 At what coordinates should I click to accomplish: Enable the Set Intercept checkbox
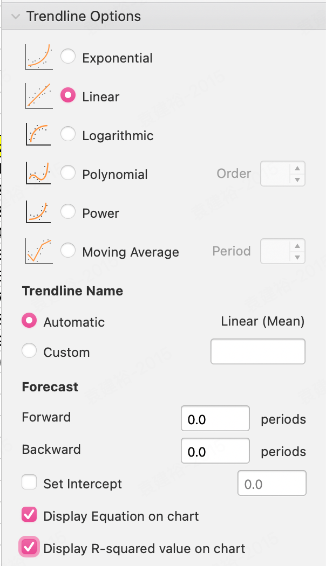pyautogui.click(x=29, y=482)
